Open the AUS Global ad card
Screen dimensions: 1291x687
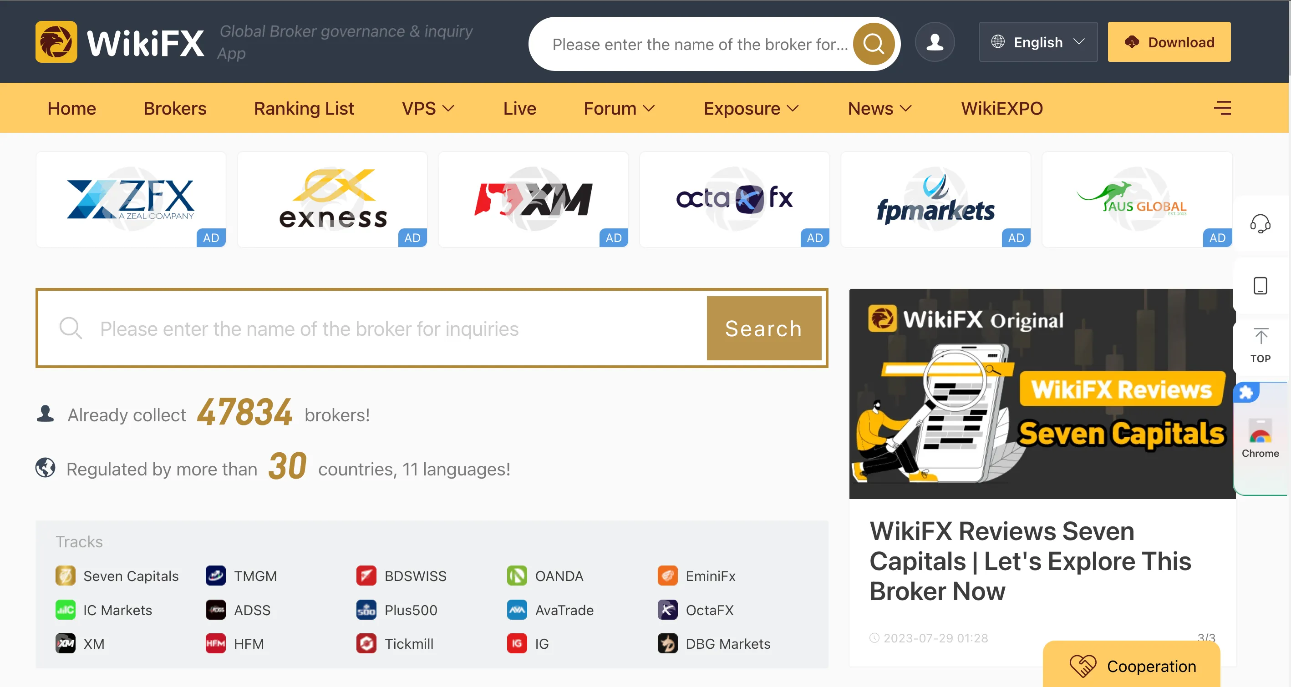1137,199
